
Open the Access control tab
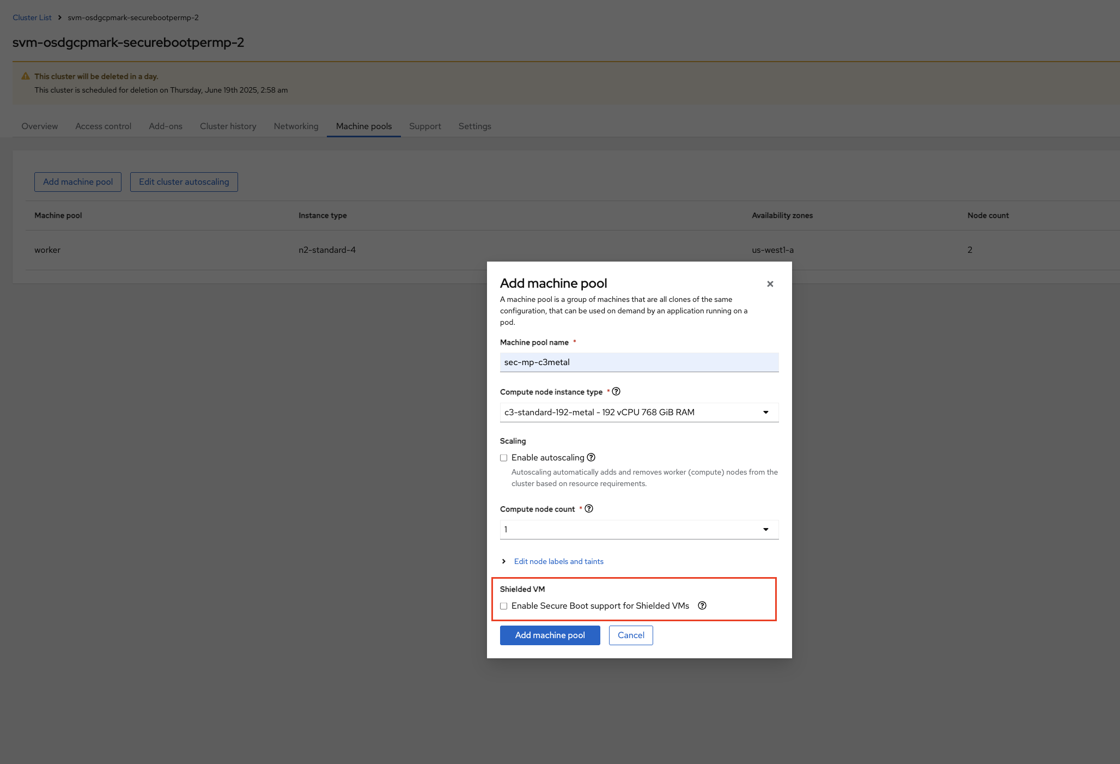(x=103, y=126)
